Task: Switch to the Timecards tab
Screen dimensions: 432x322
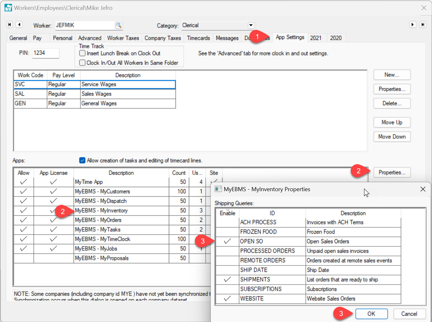Action: pos(198,38)
